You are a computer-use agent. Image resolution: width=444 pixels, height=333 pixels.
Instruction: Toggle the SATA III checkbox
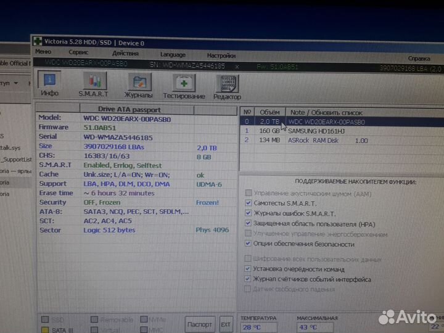45,330
